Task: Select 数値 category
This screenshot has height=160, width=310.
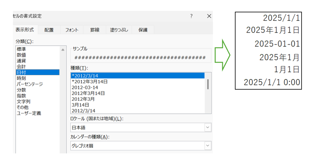Action: click(x=21, y=55)
